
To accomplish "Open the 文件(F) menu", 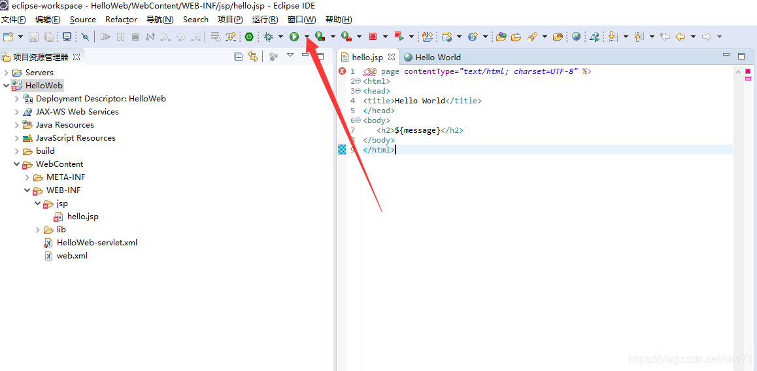I will tap(14, 20).
